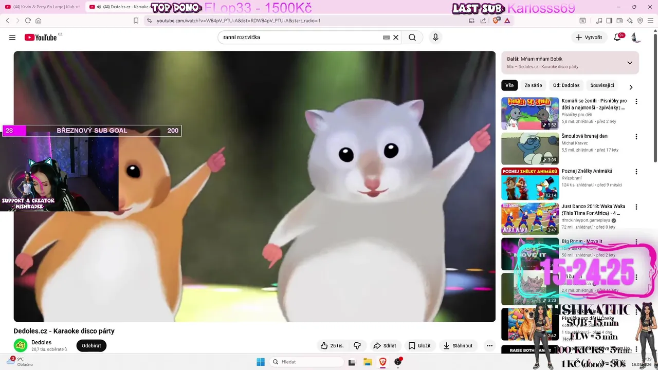Start voice search with the microphone icon

coord(435,38)
